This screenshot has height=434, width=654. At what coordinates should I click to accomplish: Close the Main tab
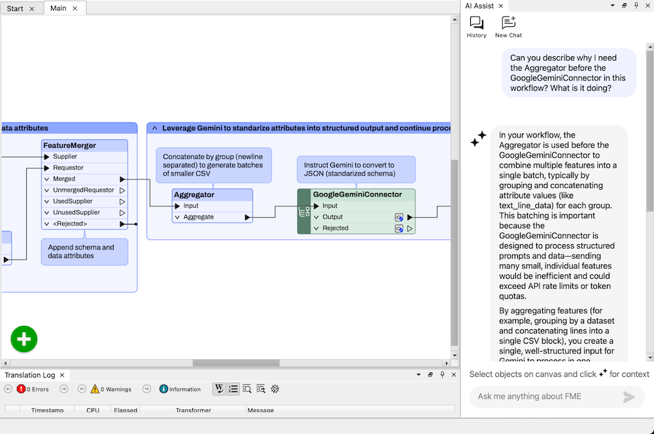click(75, 9)
